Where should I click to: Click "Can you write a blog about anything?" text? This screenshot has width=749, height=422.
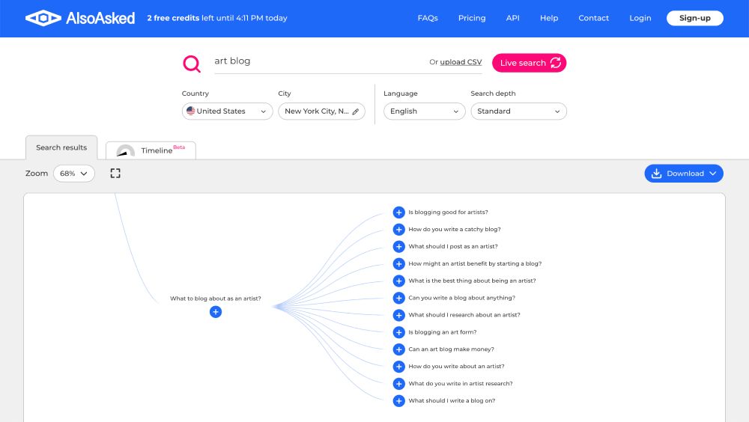pos(462,298)
